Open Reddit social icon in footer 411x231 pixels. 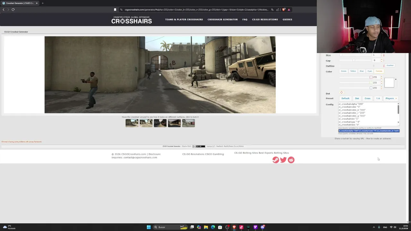(x=291, y=160)
